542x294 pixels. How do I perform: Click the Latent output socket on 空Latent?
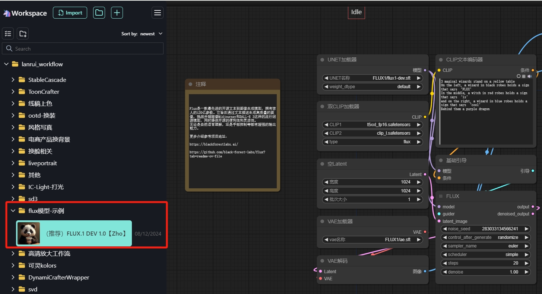(425, 174)
